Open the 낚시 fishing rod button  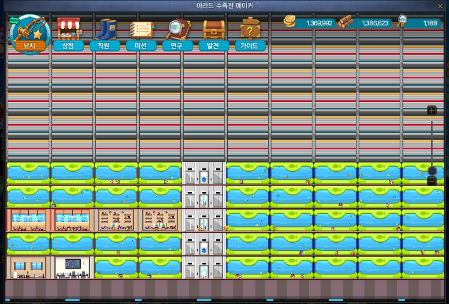[30, 34]
